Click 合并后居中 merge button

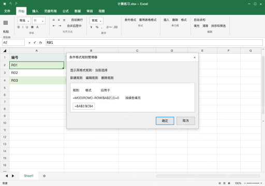point(74,26)
